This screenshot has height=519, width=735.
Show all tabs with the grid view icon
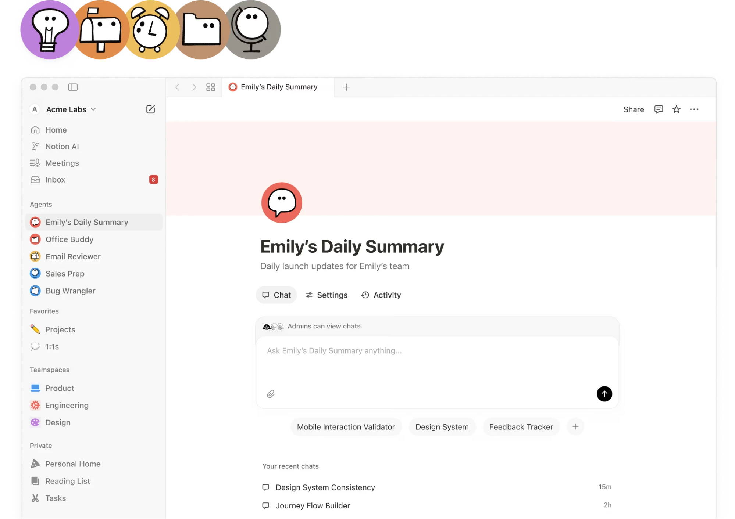click(x=210, y=87)
